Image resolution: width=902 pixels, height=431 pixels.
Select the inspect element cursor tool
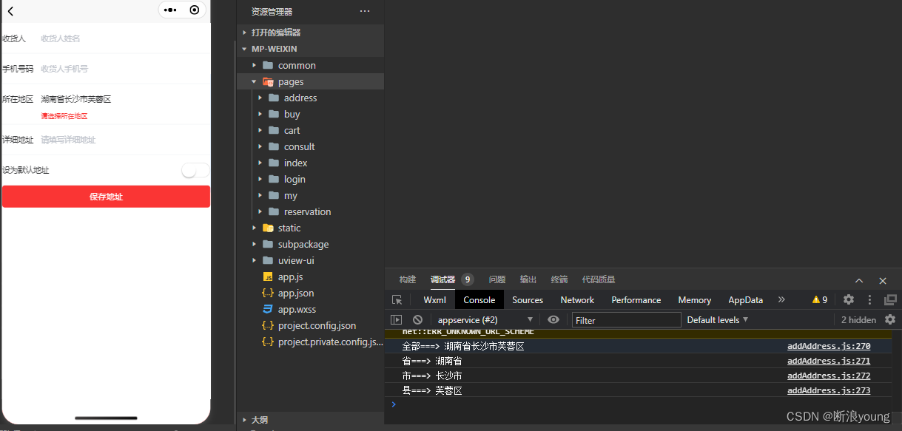click(397, 299)
